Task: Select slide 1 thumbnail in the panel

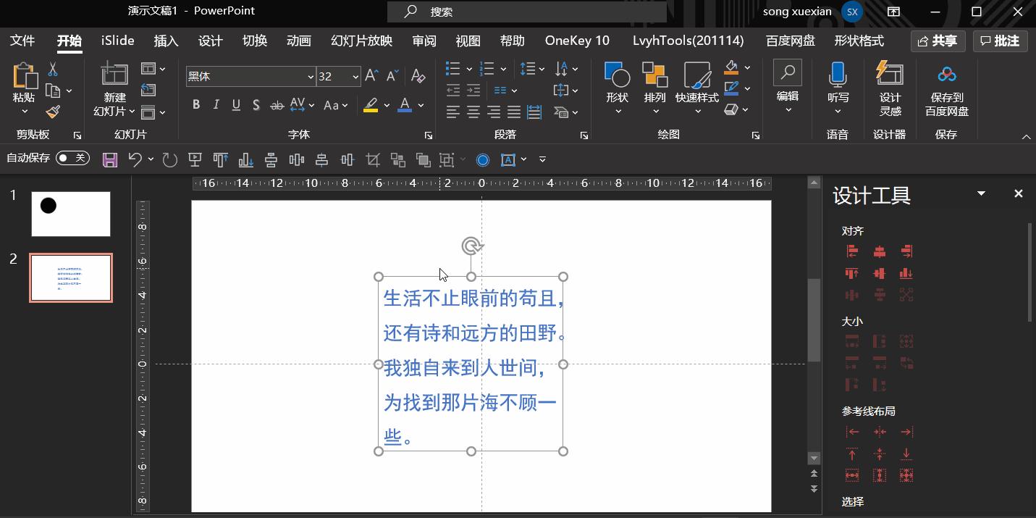Action: [70, 213]
